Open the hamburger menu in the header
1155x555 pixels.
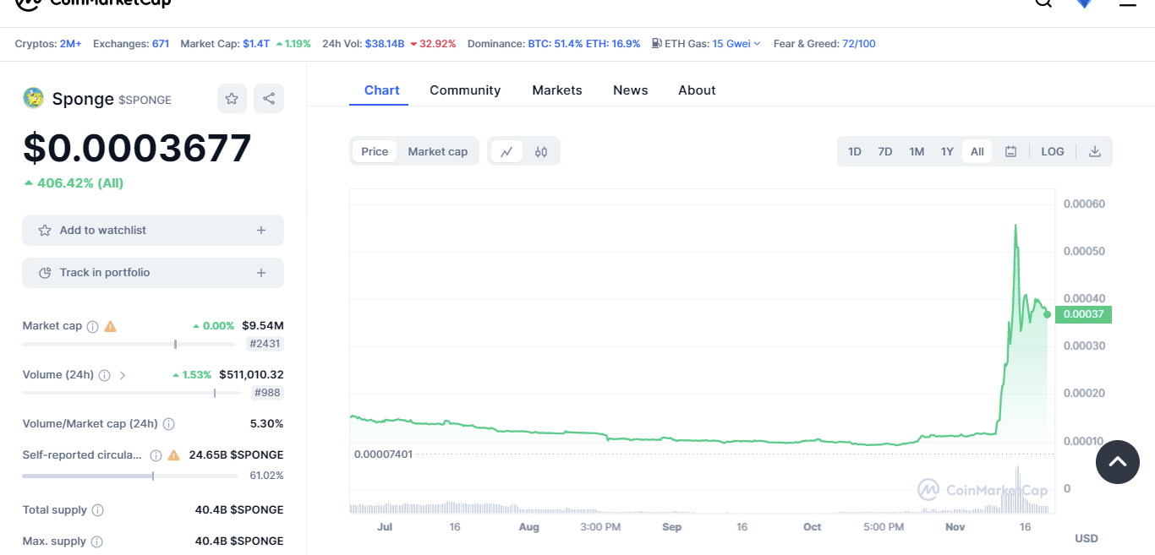[x=1128, y=3]
